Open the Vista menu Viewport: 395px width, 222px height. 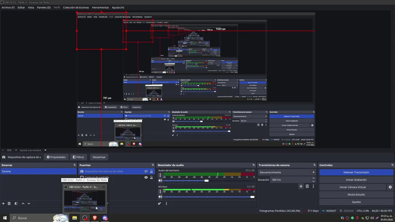[x=31, y=7]
